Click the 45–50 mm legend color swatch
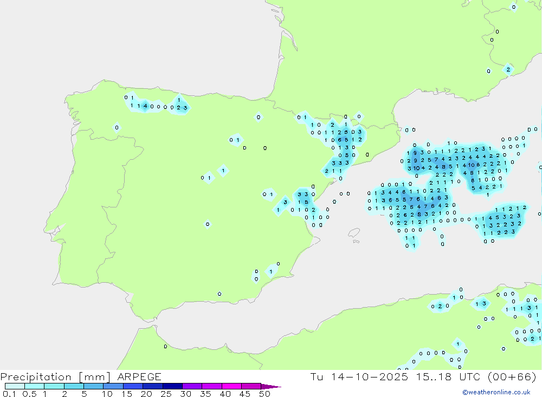This screenshot has width=542, height=397. (251, 386)
